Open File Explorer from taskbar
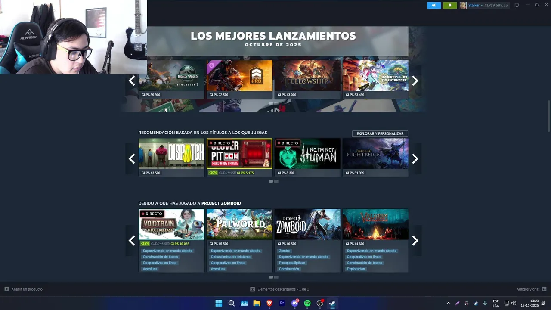The height and width of the screenshot is (310, 551). point(257,303)
